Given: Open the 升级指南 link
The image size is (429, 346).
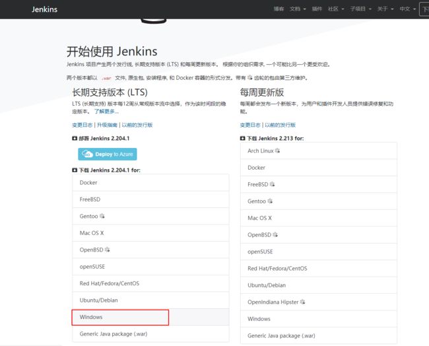Looking at the screenshot, I should [107, 125].
